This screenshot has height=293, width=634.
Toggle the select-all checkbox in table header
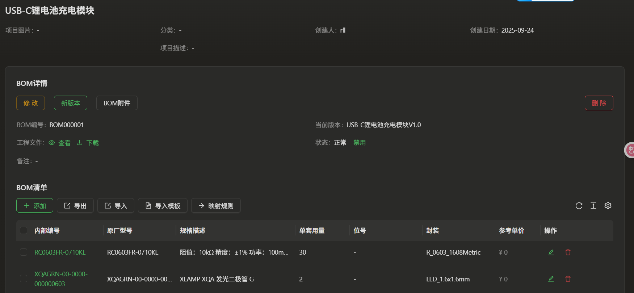(x=24, y=230)
